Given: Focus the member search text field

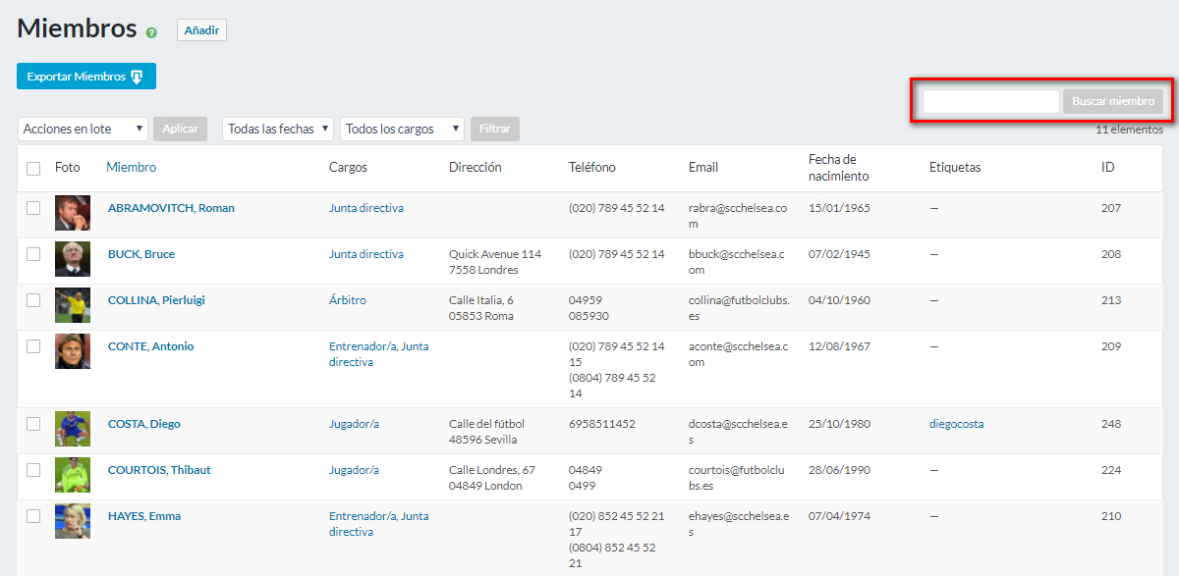Looking at the screenshot, I should point(990,101).
